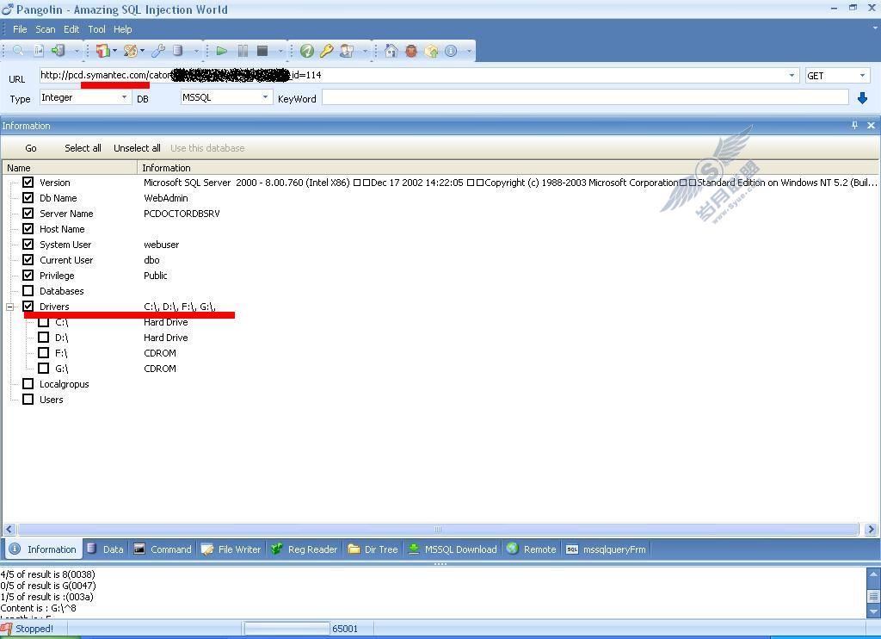
Task: Open dropdown arrow next to palette icon
Action: [x=142, y=51]
